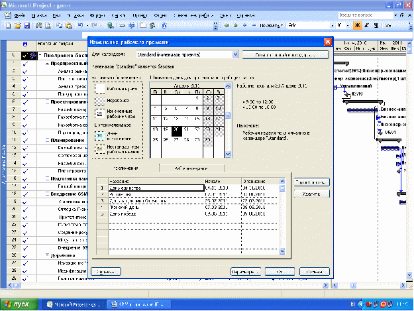
Task: Click OK in working time dialog
Action: click(x=280, y=272)
